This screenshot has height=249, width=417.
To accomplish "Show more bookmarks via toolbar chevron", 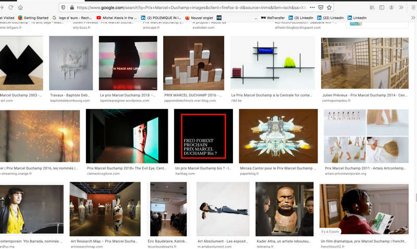I will [413, 18].
